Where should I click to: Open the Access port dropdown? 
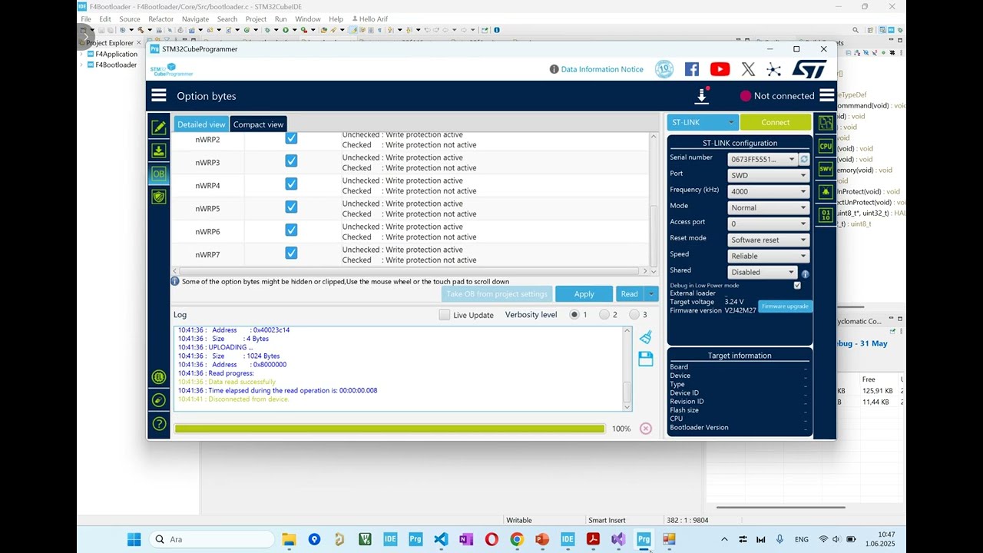click(769, 224)
